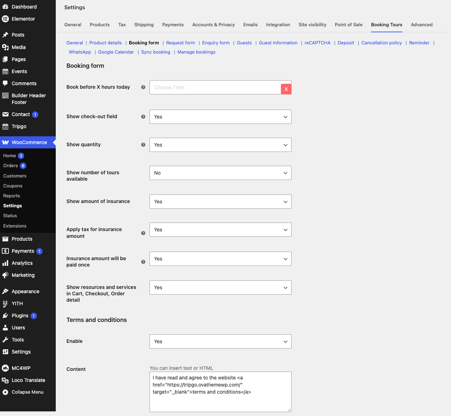
Task: Open the Google Calendar section link
Action: click(116, 52)
